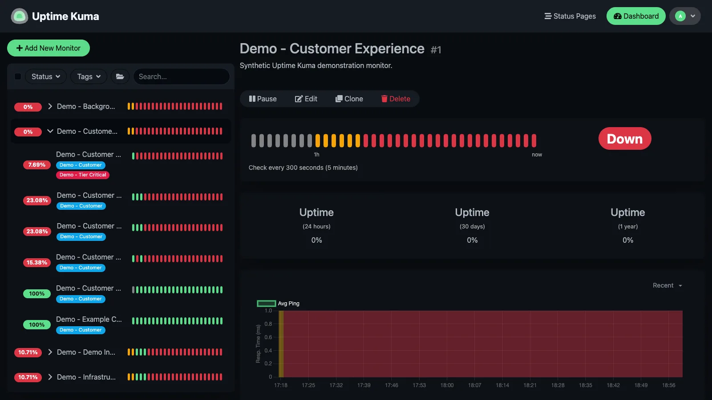Click the last red heartbeat bar near now
Viewport: 712px width, 400px height.
pos(534,140)
